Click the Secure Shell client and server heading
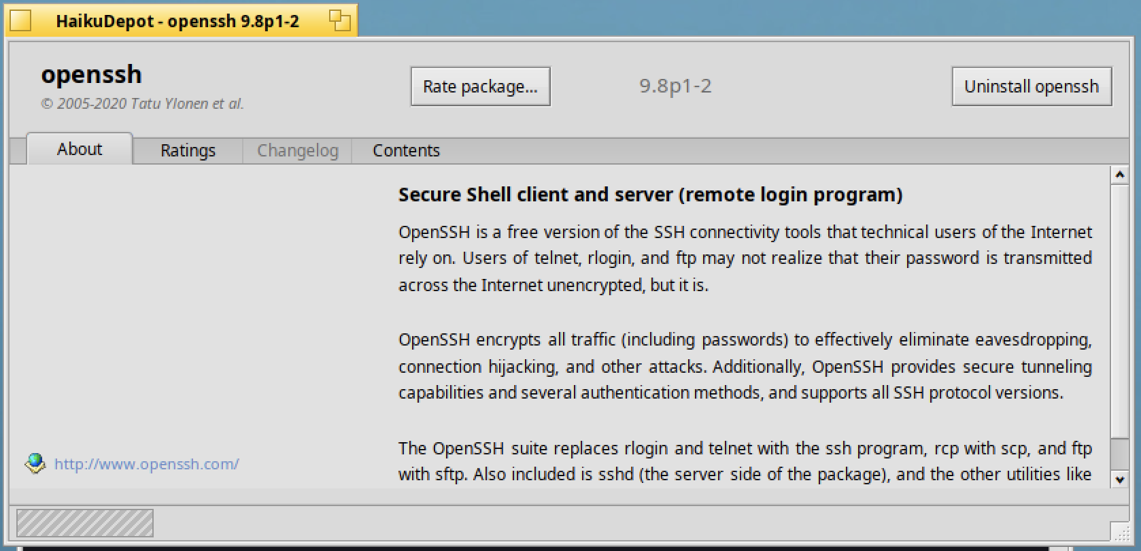Screen dimensions: 1141x551 click(x=650, y=195)
